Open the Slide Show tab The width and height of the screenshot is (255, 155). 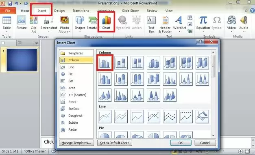click(130, 11)
